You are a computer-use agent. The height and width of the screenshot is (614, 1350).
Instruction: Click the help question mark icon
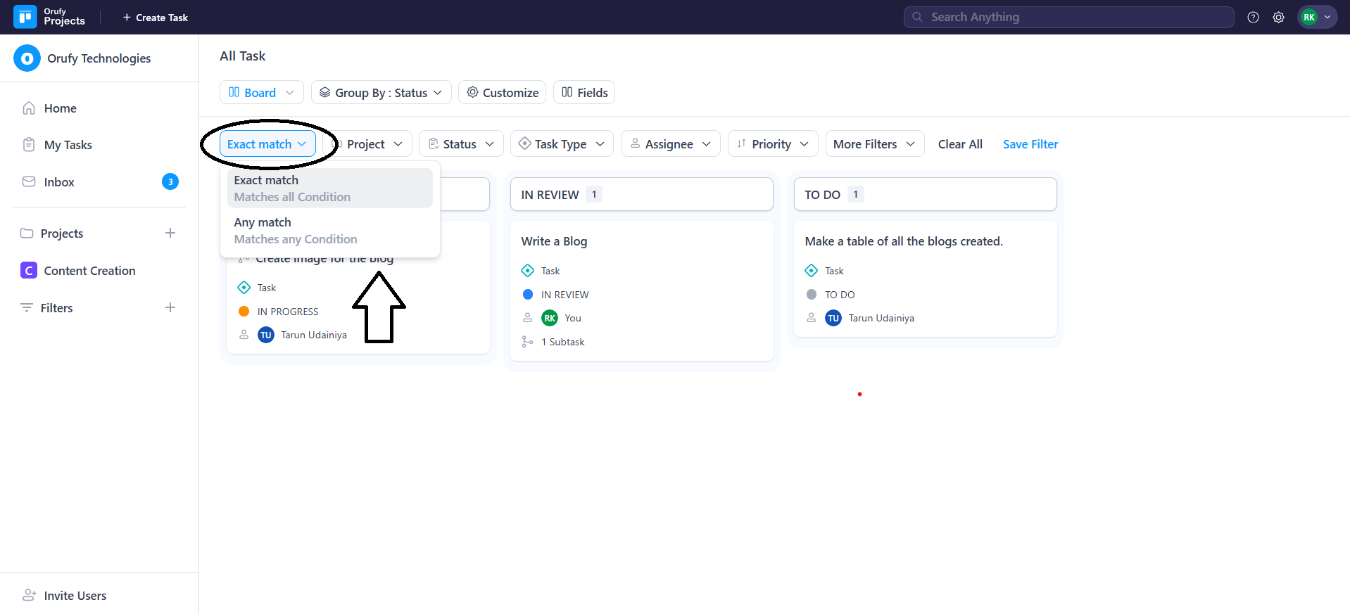[x=1253, y=18]
